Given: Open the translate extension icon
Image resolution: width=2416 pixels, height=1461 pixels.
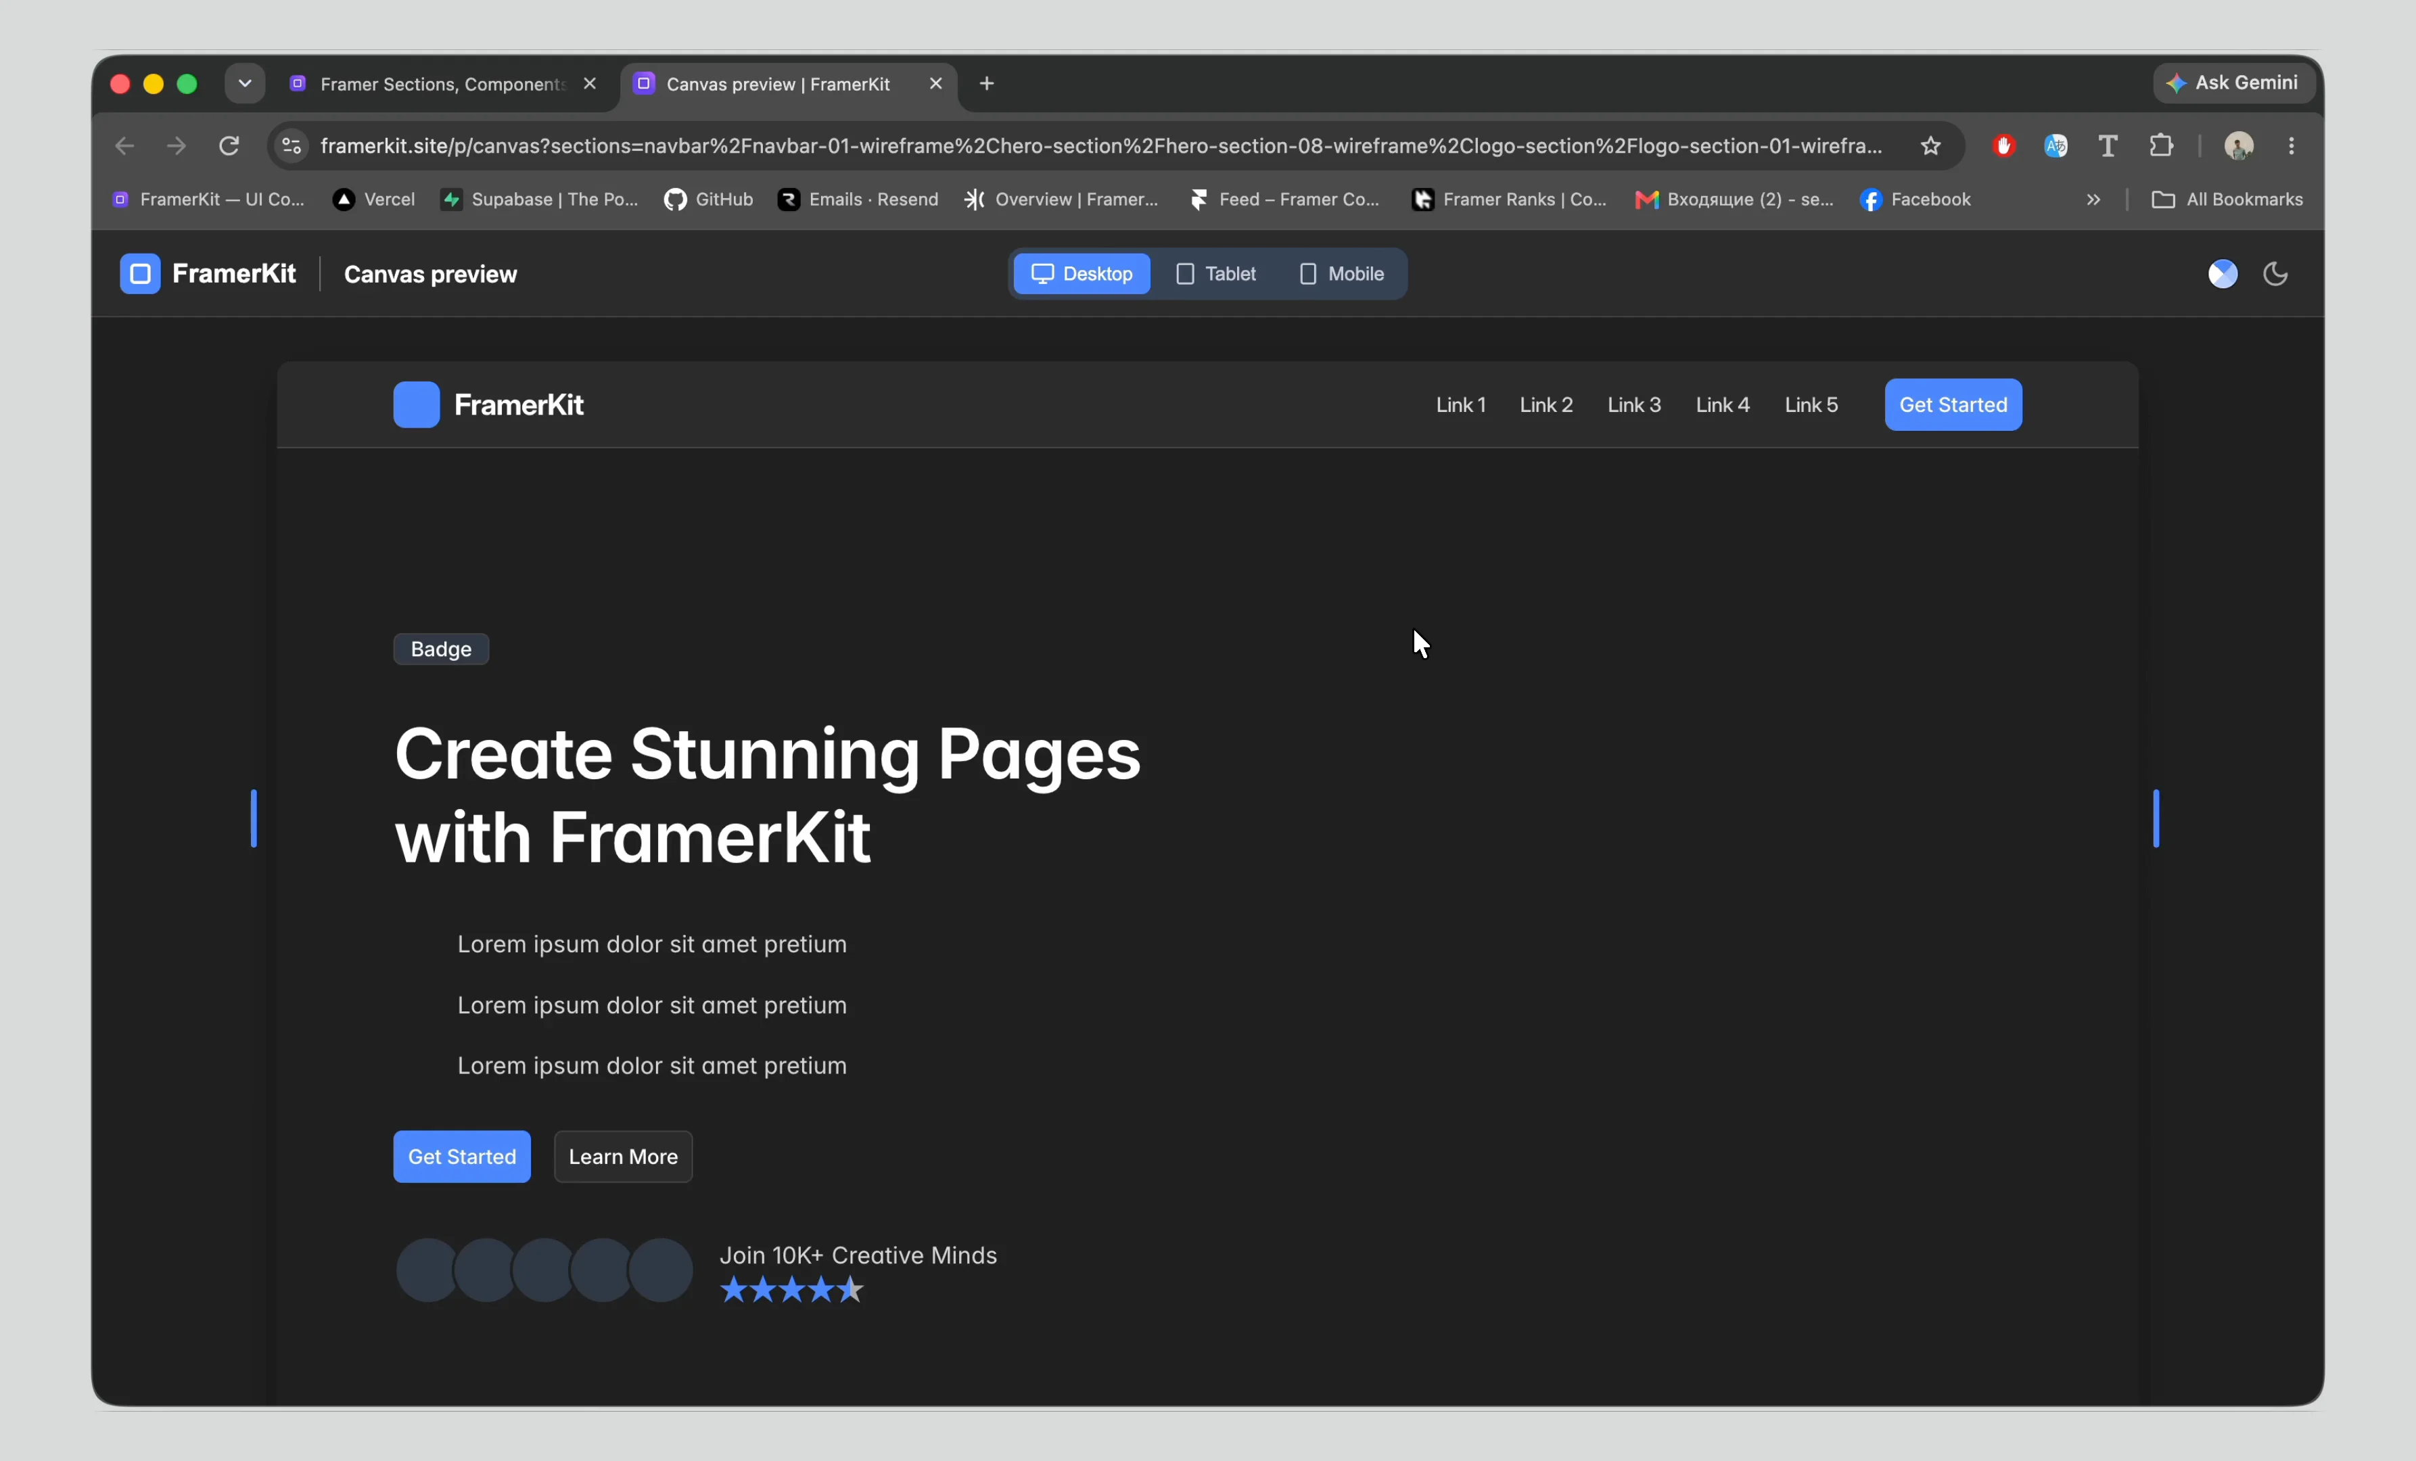Looking at the screenshot, I should (2055, 146).
